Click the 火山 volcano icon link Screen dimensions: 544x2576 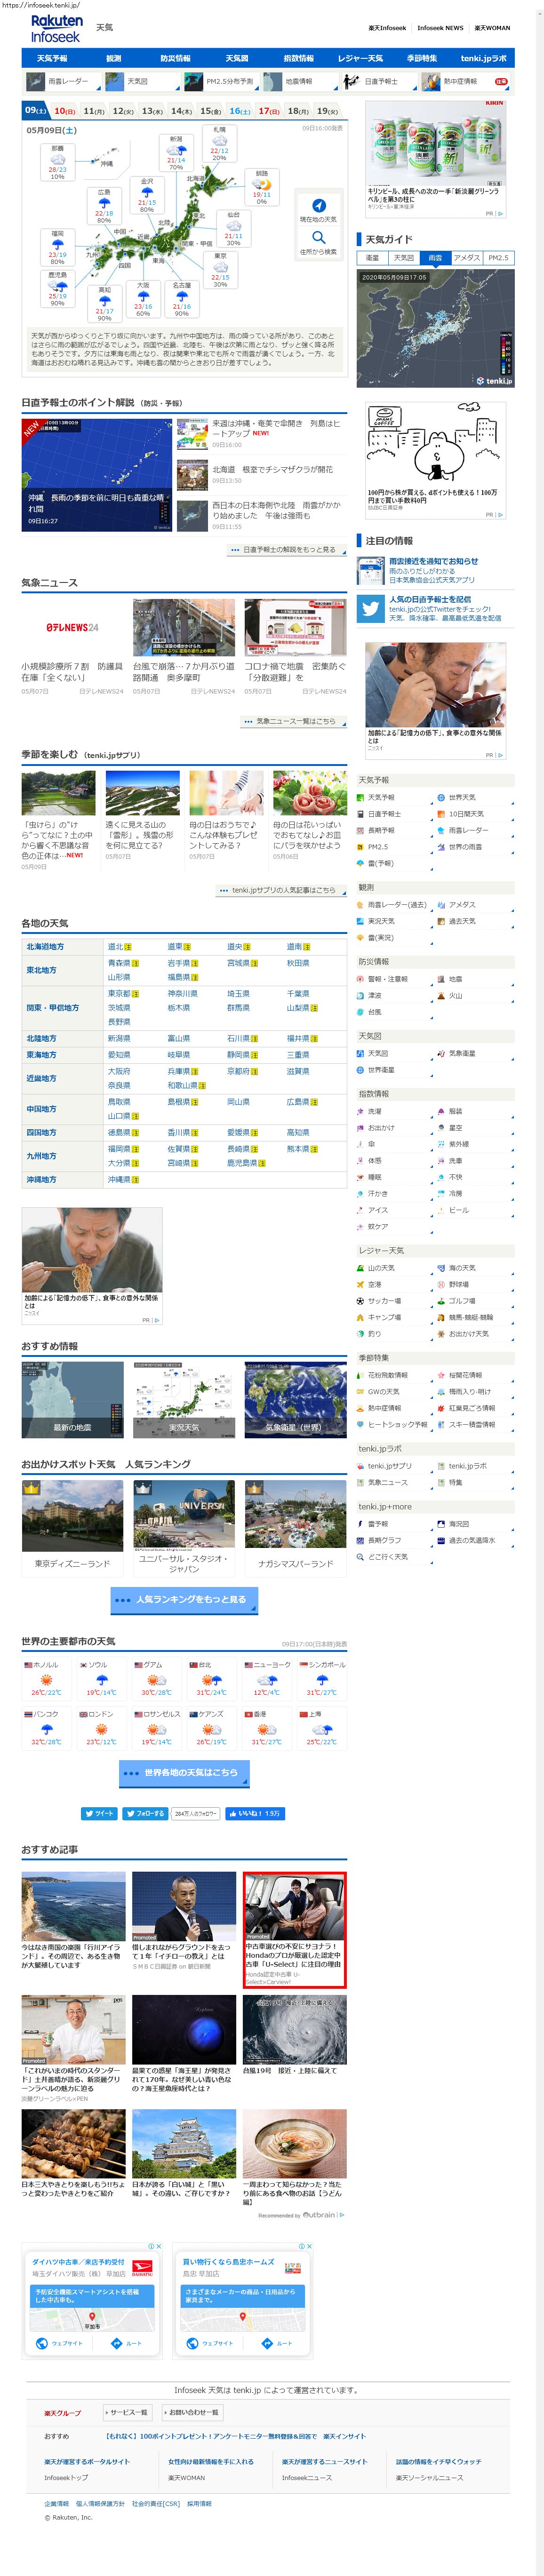441,996
